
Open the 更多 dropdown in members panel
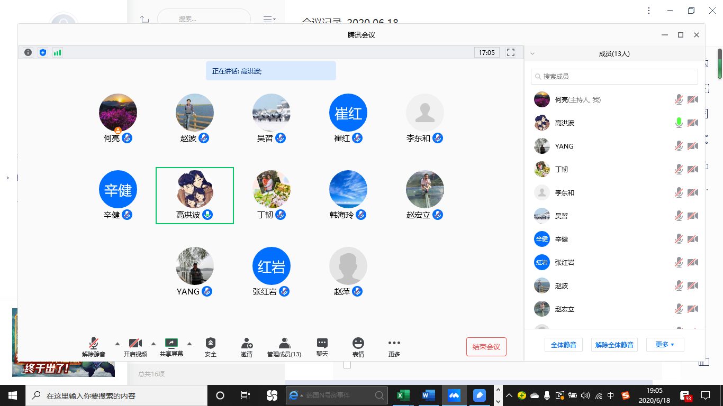[x=665, y=345]
